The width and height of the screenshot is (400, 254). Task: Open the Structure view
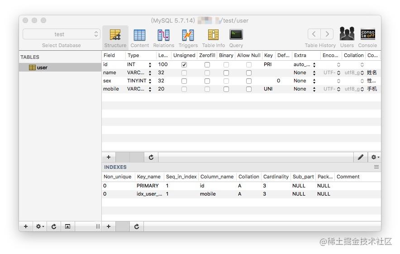(x=115, y=38)
